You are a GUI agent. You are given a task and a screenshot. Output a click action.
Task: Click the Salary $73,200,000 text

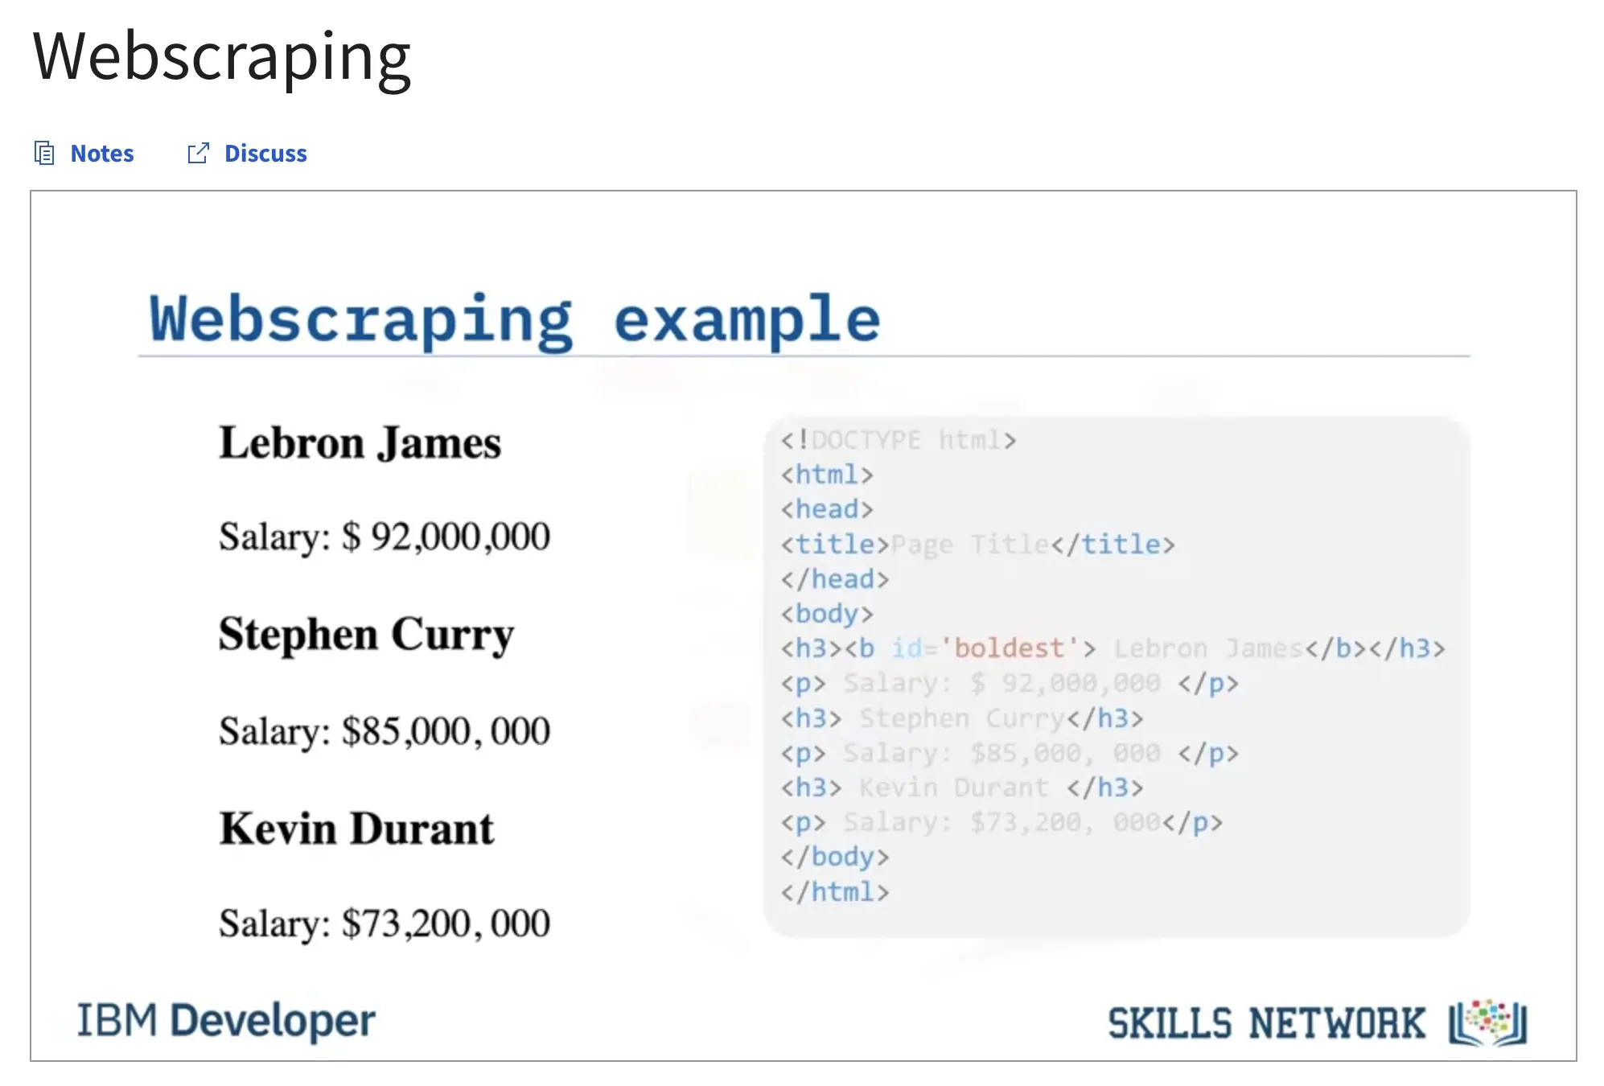pos(384,924)
